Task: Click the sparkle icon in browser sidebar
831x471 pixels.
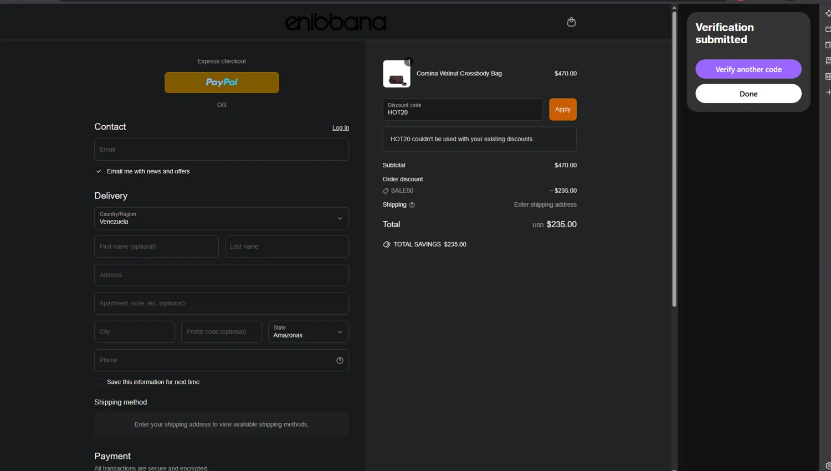Action: click(828, 13)
